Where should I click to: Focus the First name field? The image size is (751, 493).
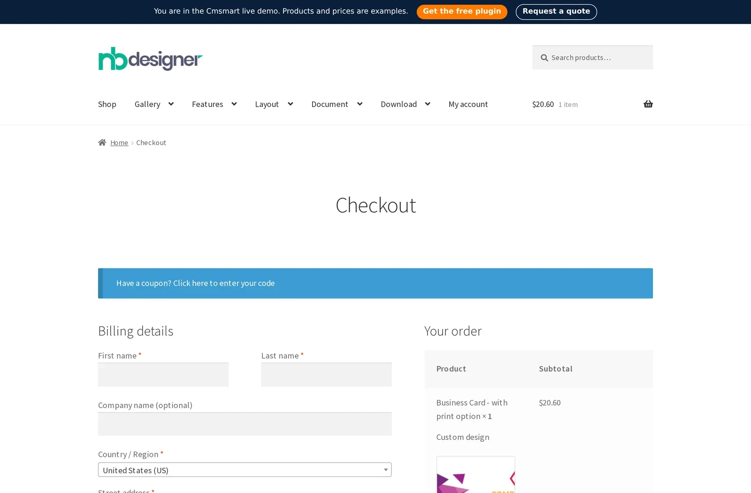click(163, 375)
